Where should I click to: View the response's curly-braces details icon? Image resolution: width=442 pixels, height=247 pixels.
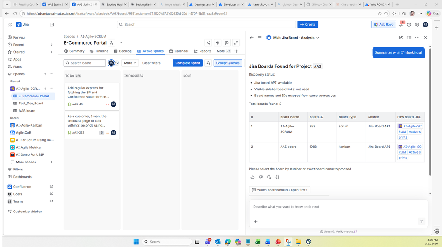(277, 178)
